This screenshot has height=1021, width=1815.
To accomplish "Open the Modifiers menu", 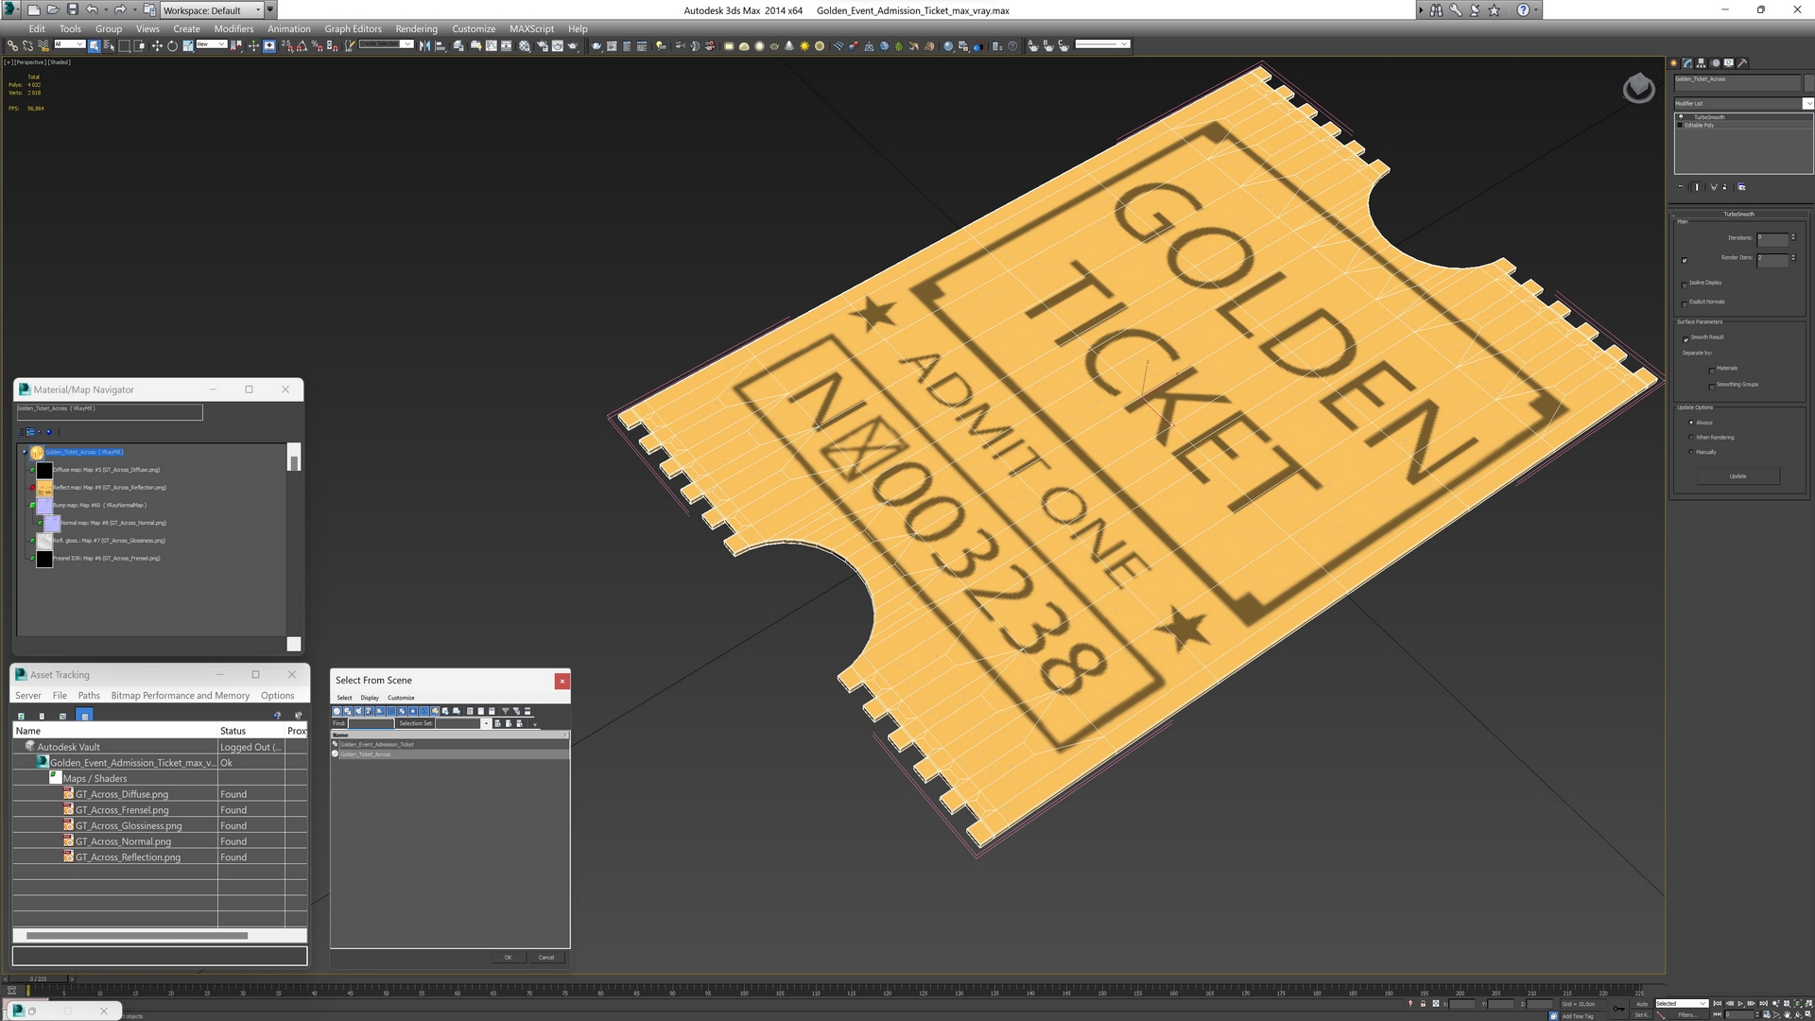I will pyautogui.click(x=233, y=28).
